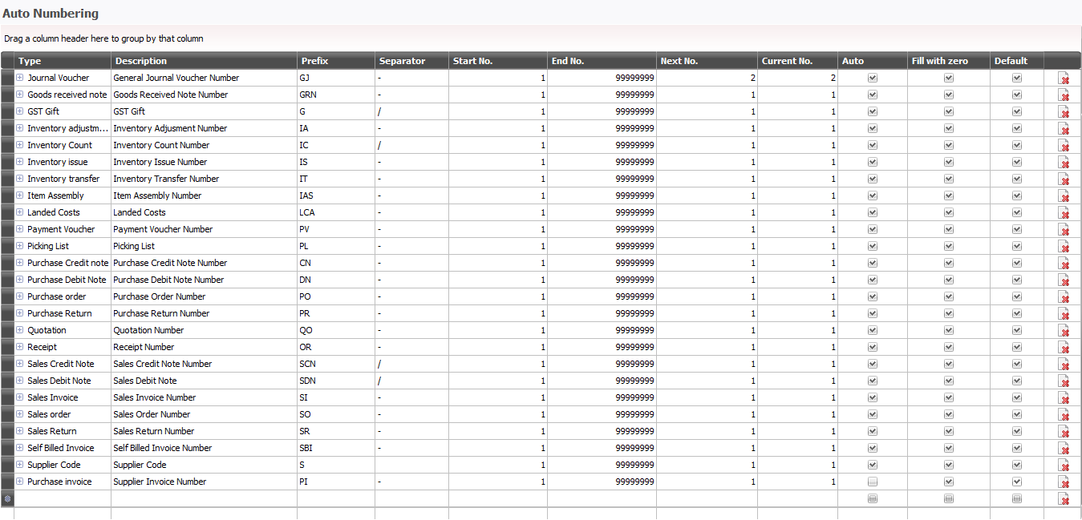Delete the Sales Debit Note row
The width and height of the screenshot is (1082, 520).
[x=1064, y=381]
